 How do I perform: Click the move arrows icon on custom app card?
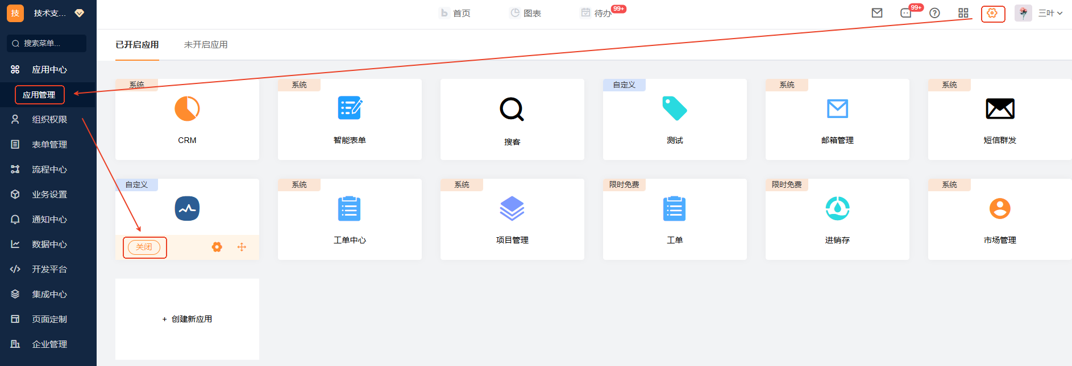tap(242, 247)
